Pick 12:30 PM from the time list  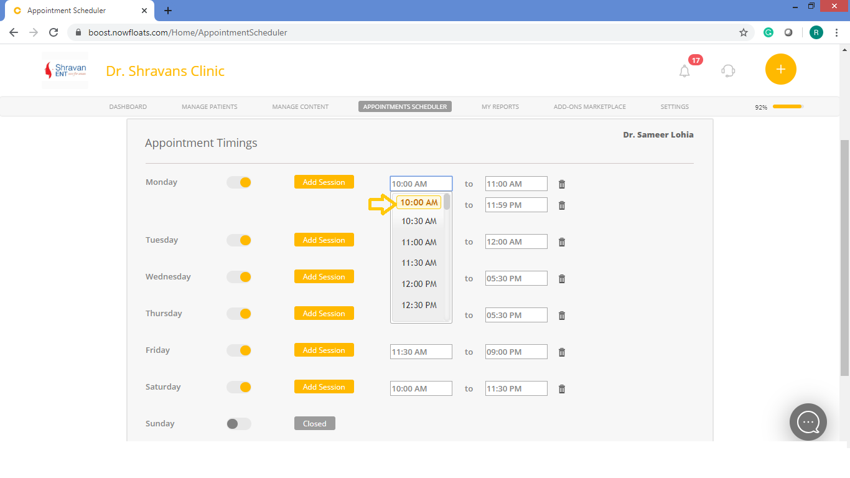(419, 305)
